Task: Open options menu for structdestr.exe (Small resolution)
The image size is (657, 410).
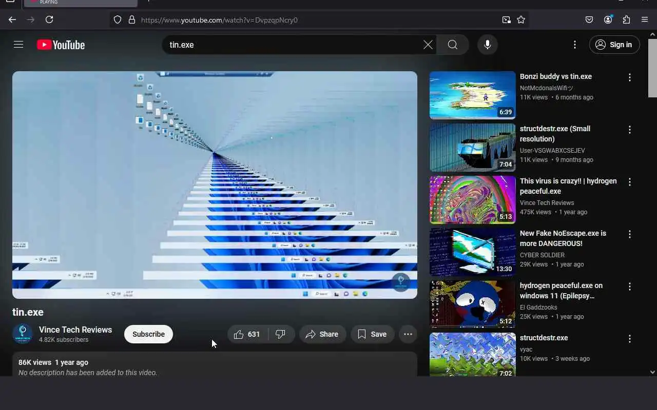Action: (630, 130)
